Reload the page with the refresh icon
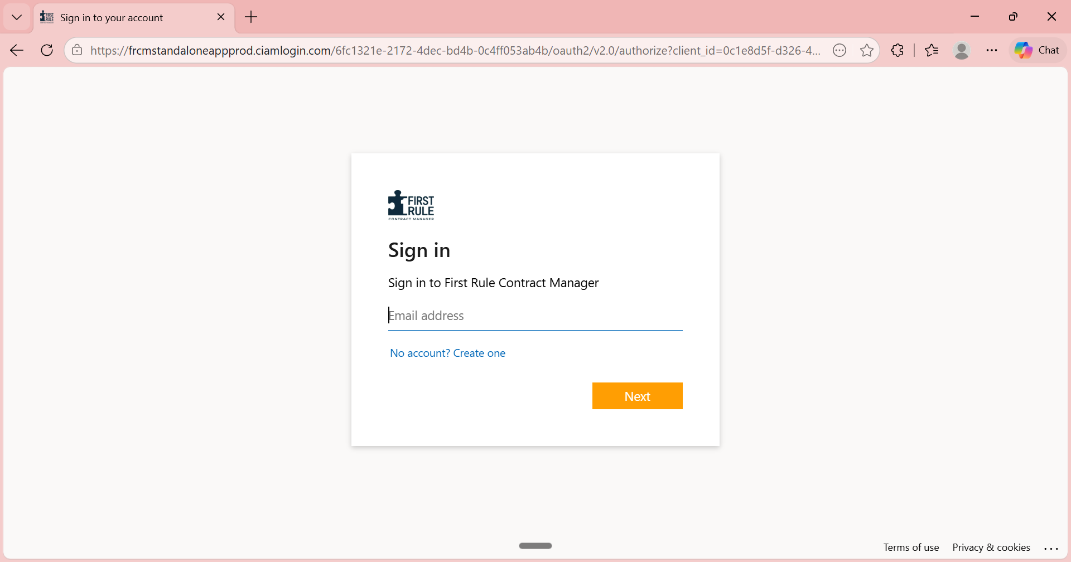 [x=47, y=50]
